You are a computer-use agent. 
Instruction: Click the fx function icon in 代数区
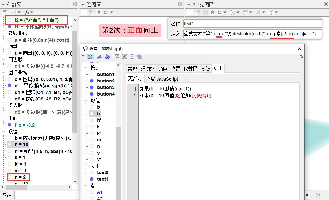[27, 12]
